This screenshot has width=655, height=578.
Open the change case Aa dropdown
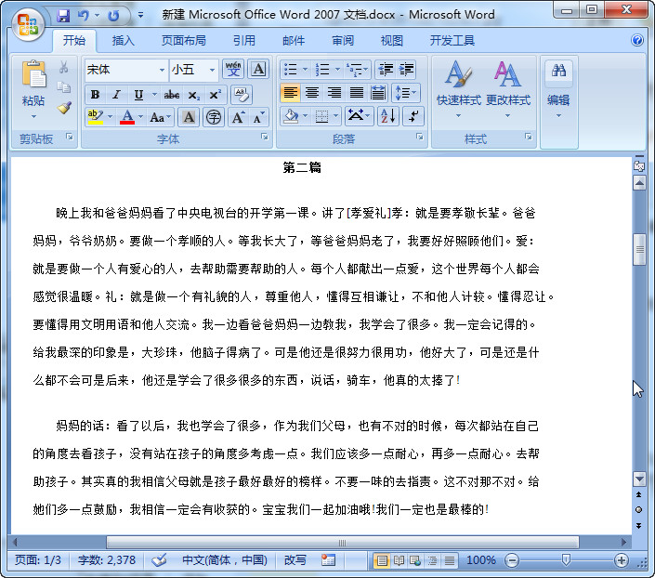(x=161, y=117)
